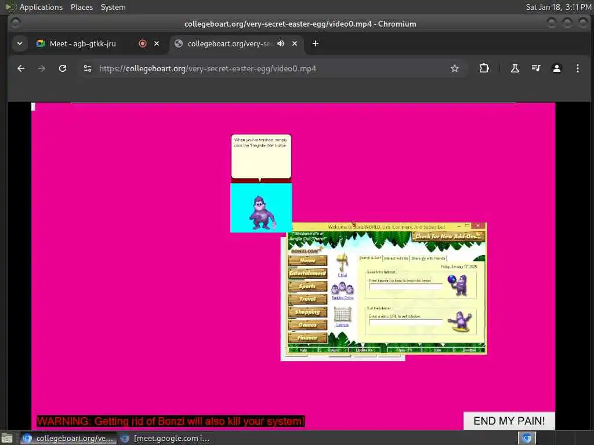
Task: Click the red WARNING text about Bonzi
Action: tap(171, 421)
